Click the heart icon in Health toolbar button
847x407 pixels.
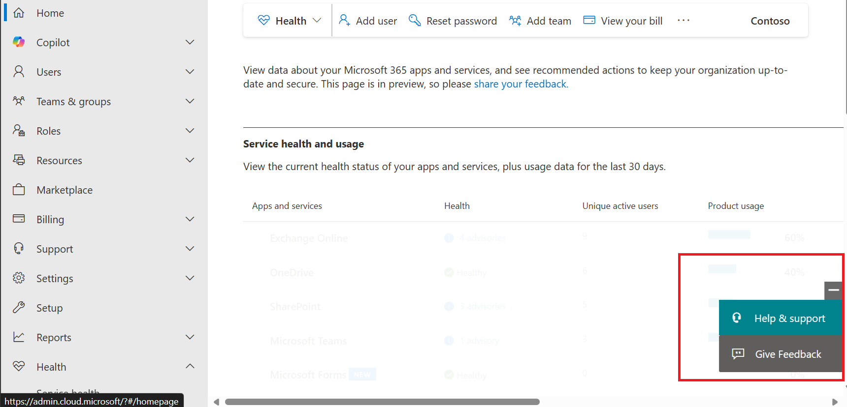coord(264,20)
